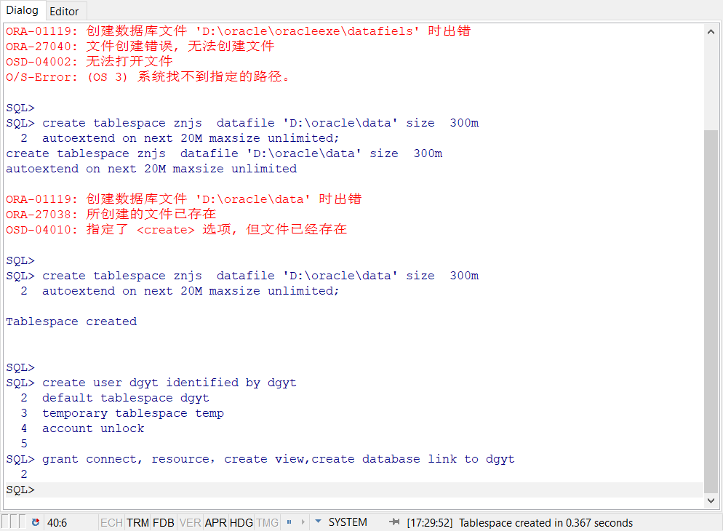Click the [17:29:52] timestamp in status bar
This screenshot has height=531, width=723.
(x=430, y=523)
